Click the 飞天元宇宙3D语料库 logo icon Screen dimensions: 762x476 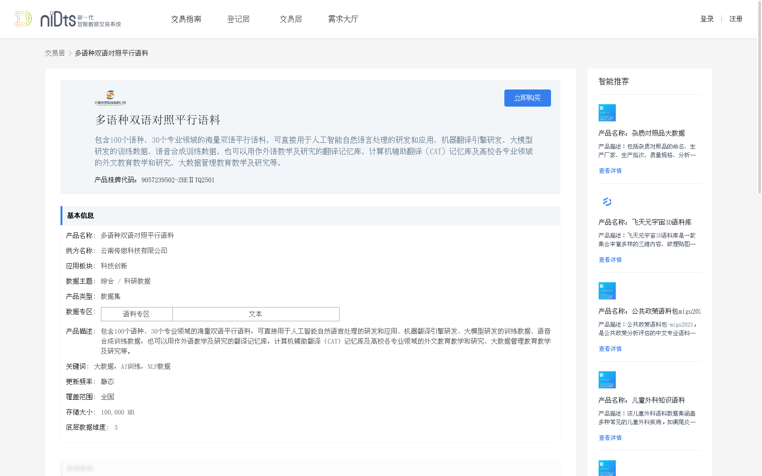pyautogui.click(x=607, y=202)
